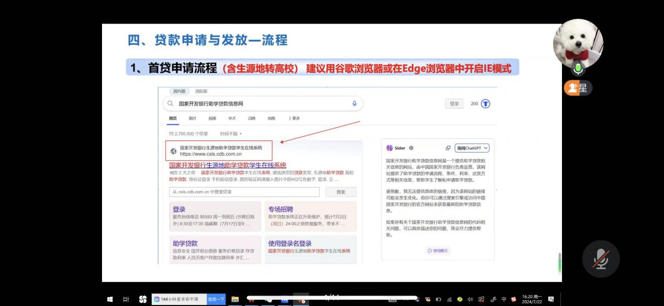This screenshot has width=664, height=306.
Task: Click the vertical scrollbar at right of slide
Action: click(x=559, y=263)
